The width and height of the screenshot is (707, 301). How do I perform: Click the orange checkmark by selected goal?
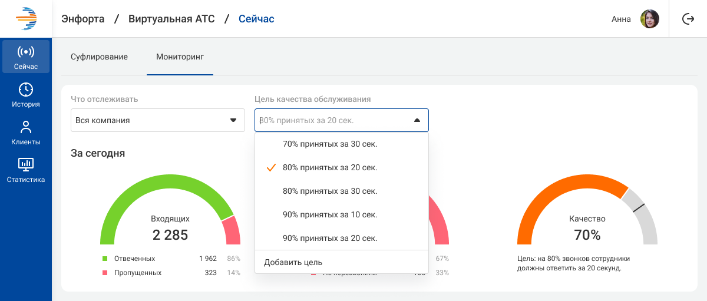[x=271, y=168]
